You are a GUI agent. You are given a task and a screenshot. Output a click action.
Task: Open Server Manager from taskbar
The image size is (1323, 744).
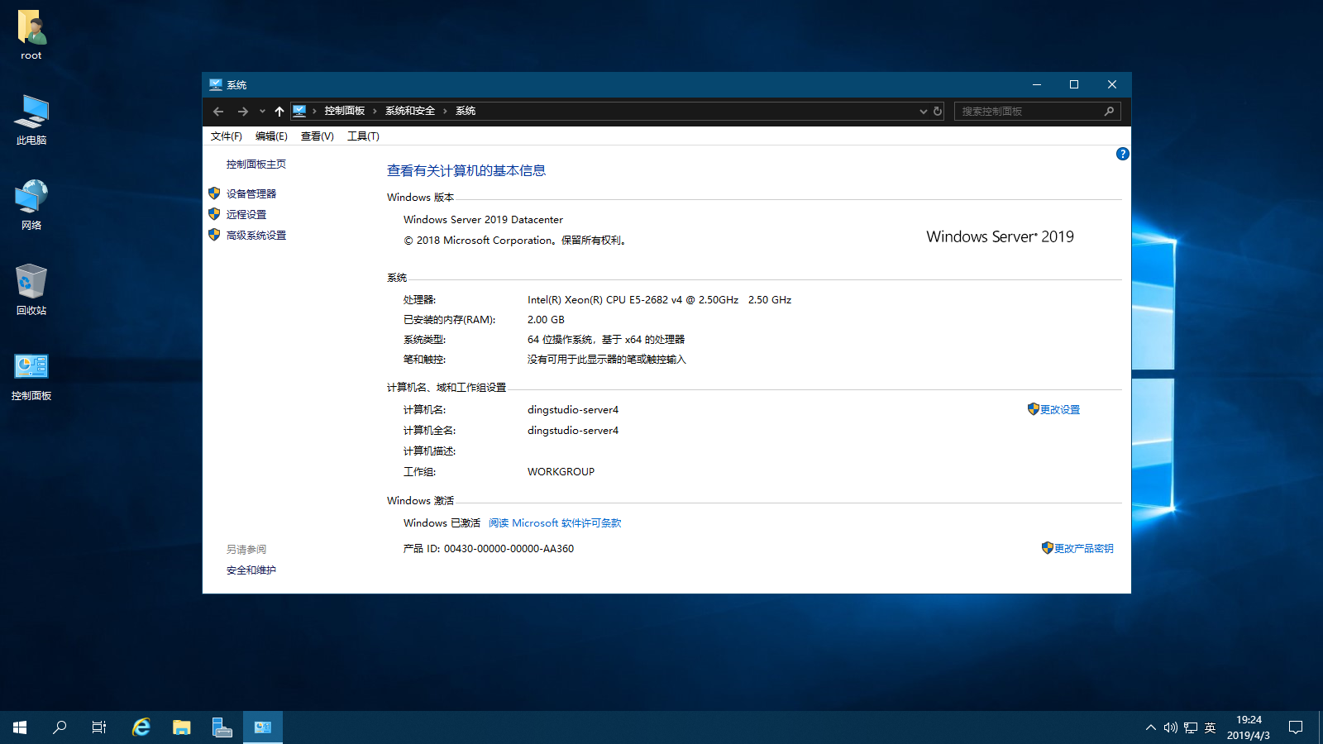pyautogui.click(x=222, y=727)
